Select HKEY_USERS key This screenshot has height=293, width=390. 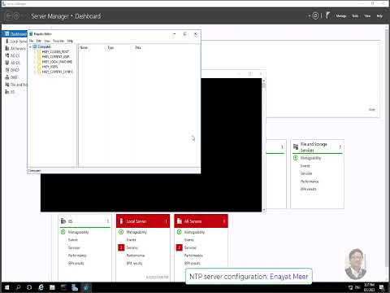pos(50,67)
